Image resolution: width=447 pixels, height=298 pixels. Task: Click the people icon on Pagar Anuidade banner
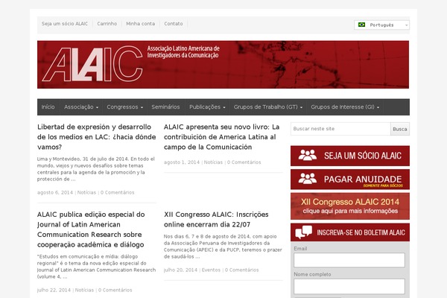pyautogui.click(x=307, y=179)
